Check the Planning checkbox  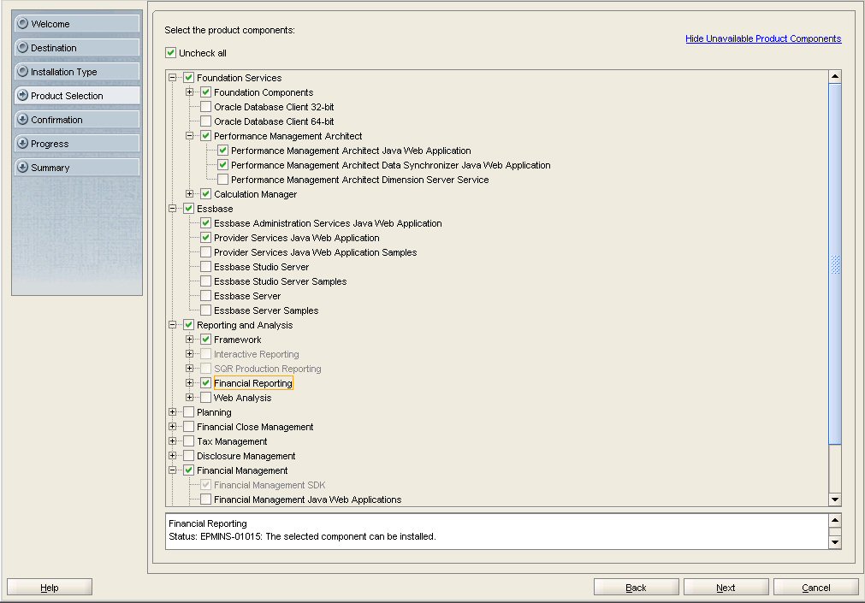(x=189, y=412)
